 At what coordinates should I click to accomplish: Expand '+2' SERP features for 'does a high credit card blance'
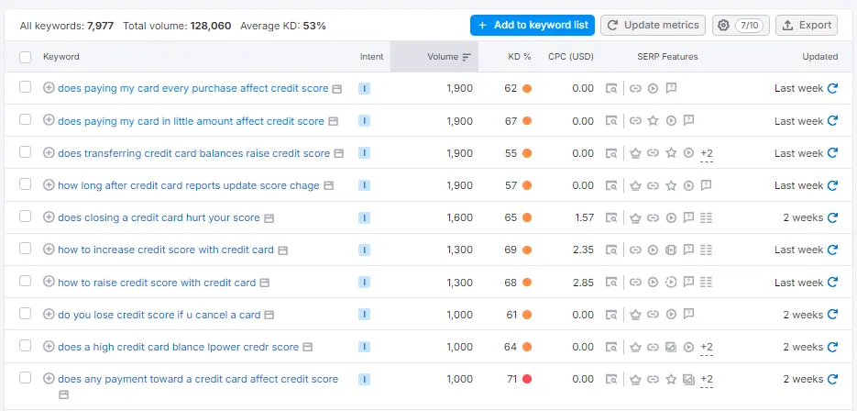click(x=706, y=348)
